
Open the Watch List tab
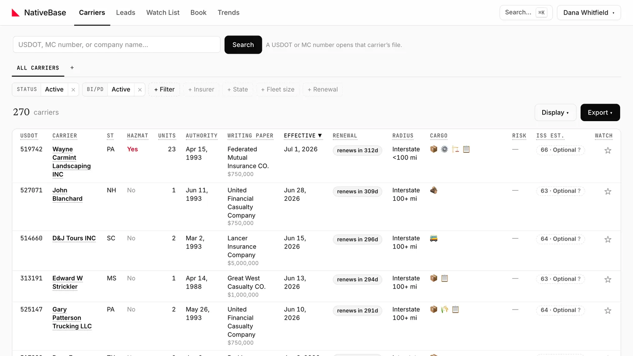pos(163,12)
